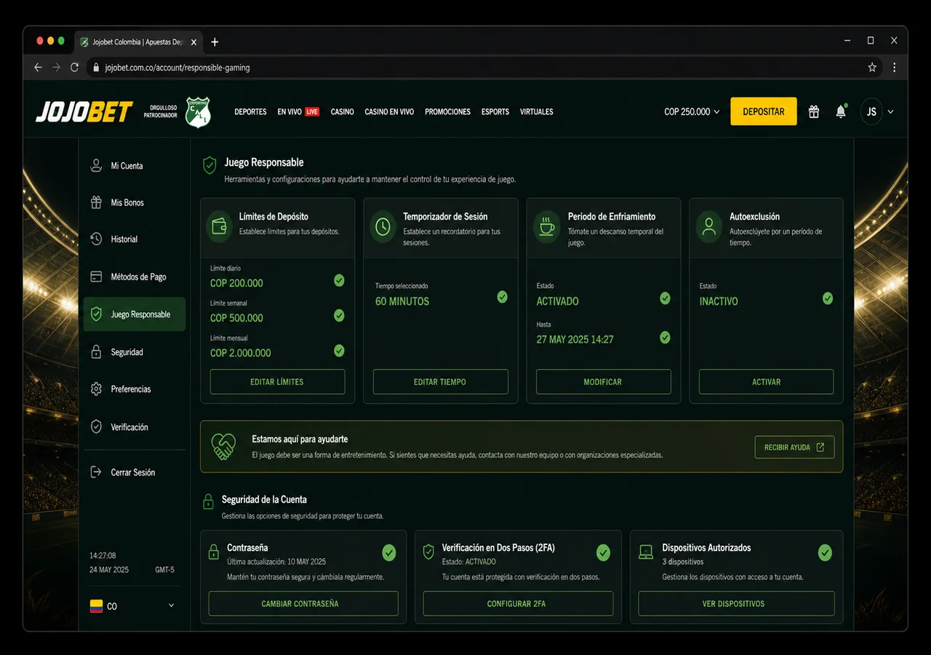The image size is (931, 655).
Task: Click checkmark on the Contraseña card
Action: (389, 553)
